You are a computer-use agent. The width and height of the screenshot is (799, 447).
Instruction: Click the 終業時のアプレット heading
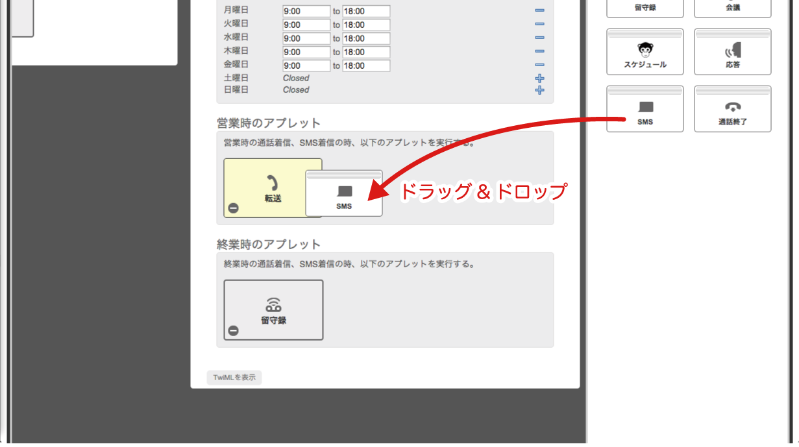pyautogui.click(x=269, y=244)
